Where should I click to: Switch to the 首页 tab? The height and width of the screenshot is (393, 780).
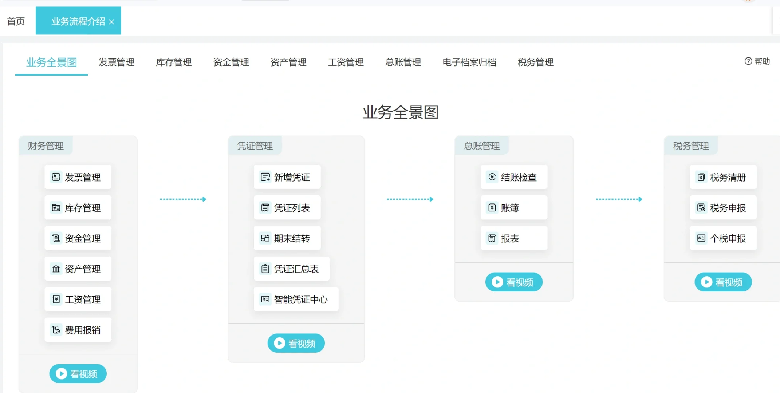click(x=16, y=21)
